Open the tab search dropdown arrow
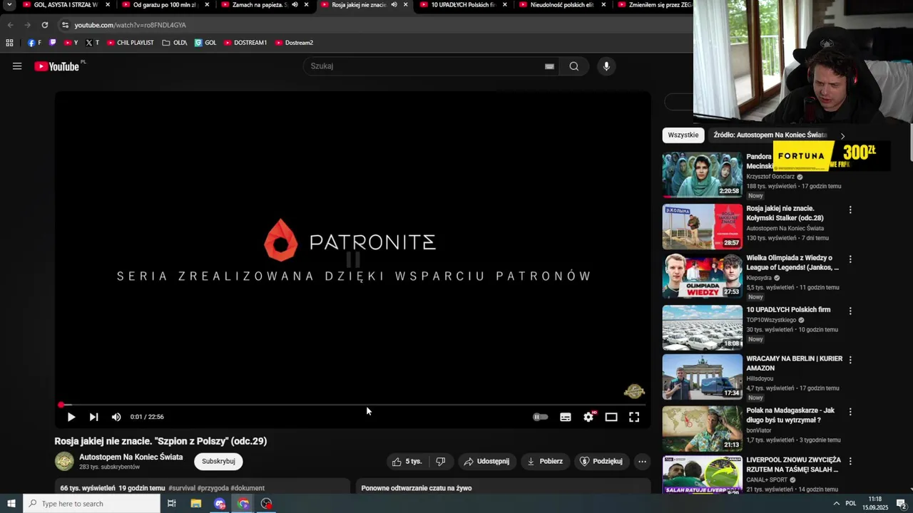This screenshot has width=913, height=513. click(x=9, y=5)
